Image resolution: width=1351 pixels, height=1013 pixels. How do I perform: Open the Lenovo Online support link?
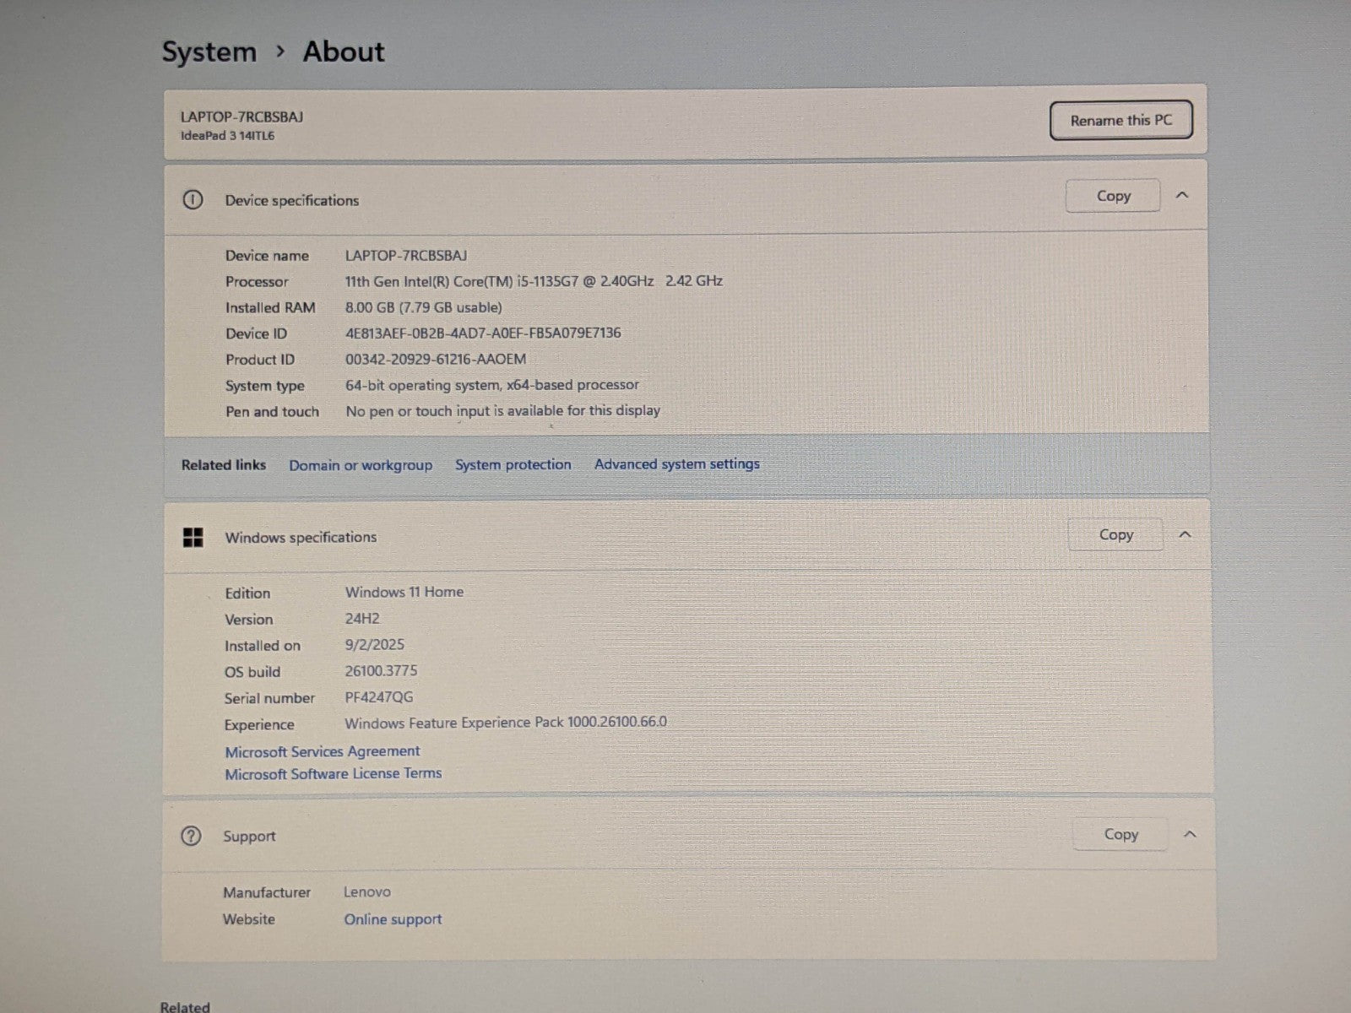(x=393, y=919)
